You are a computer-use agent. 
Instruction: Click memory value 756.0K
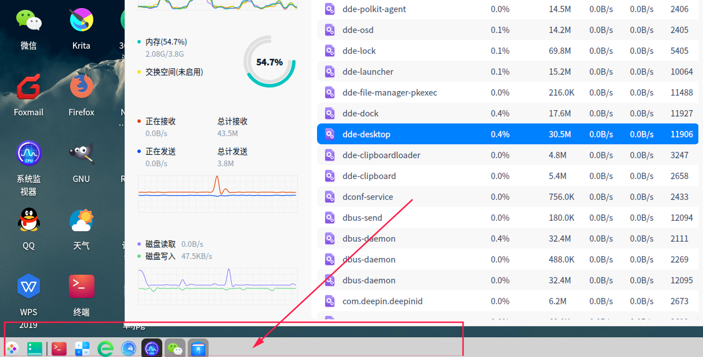point(562,197)
